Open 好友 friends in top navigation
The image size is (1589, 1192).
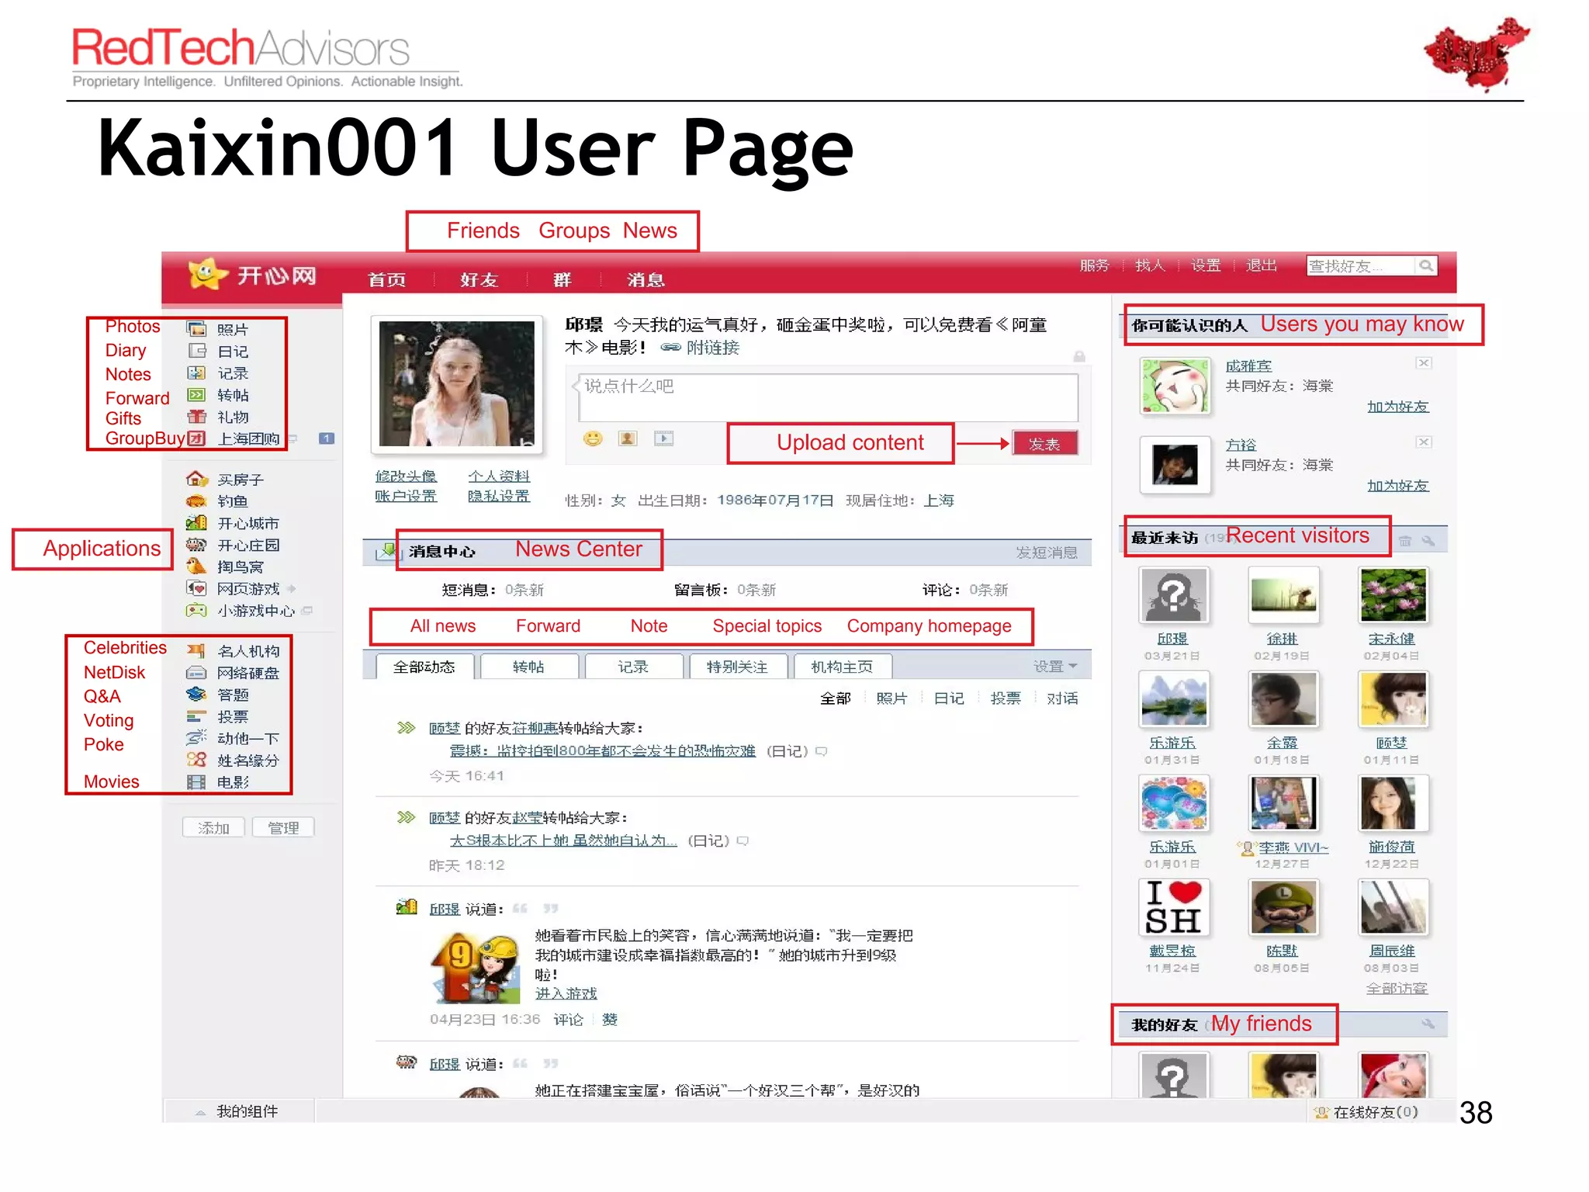click(x=479, y=279)
